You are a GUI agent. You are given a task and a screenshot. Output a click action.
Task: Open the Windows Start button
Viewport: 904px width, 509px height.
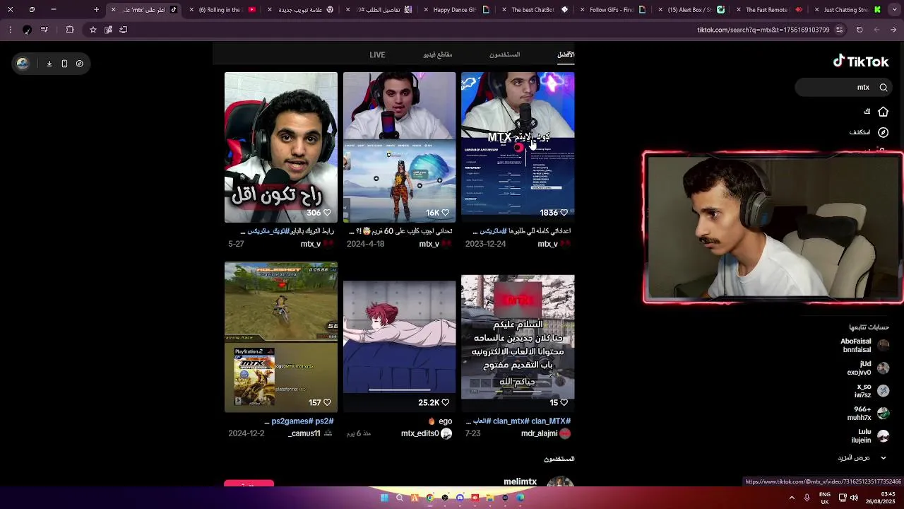384,498
